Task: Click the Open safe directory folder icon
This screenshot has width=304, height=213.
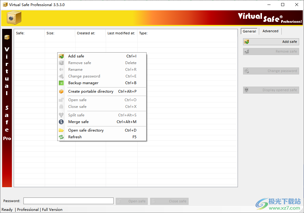Action: point(61,130)
